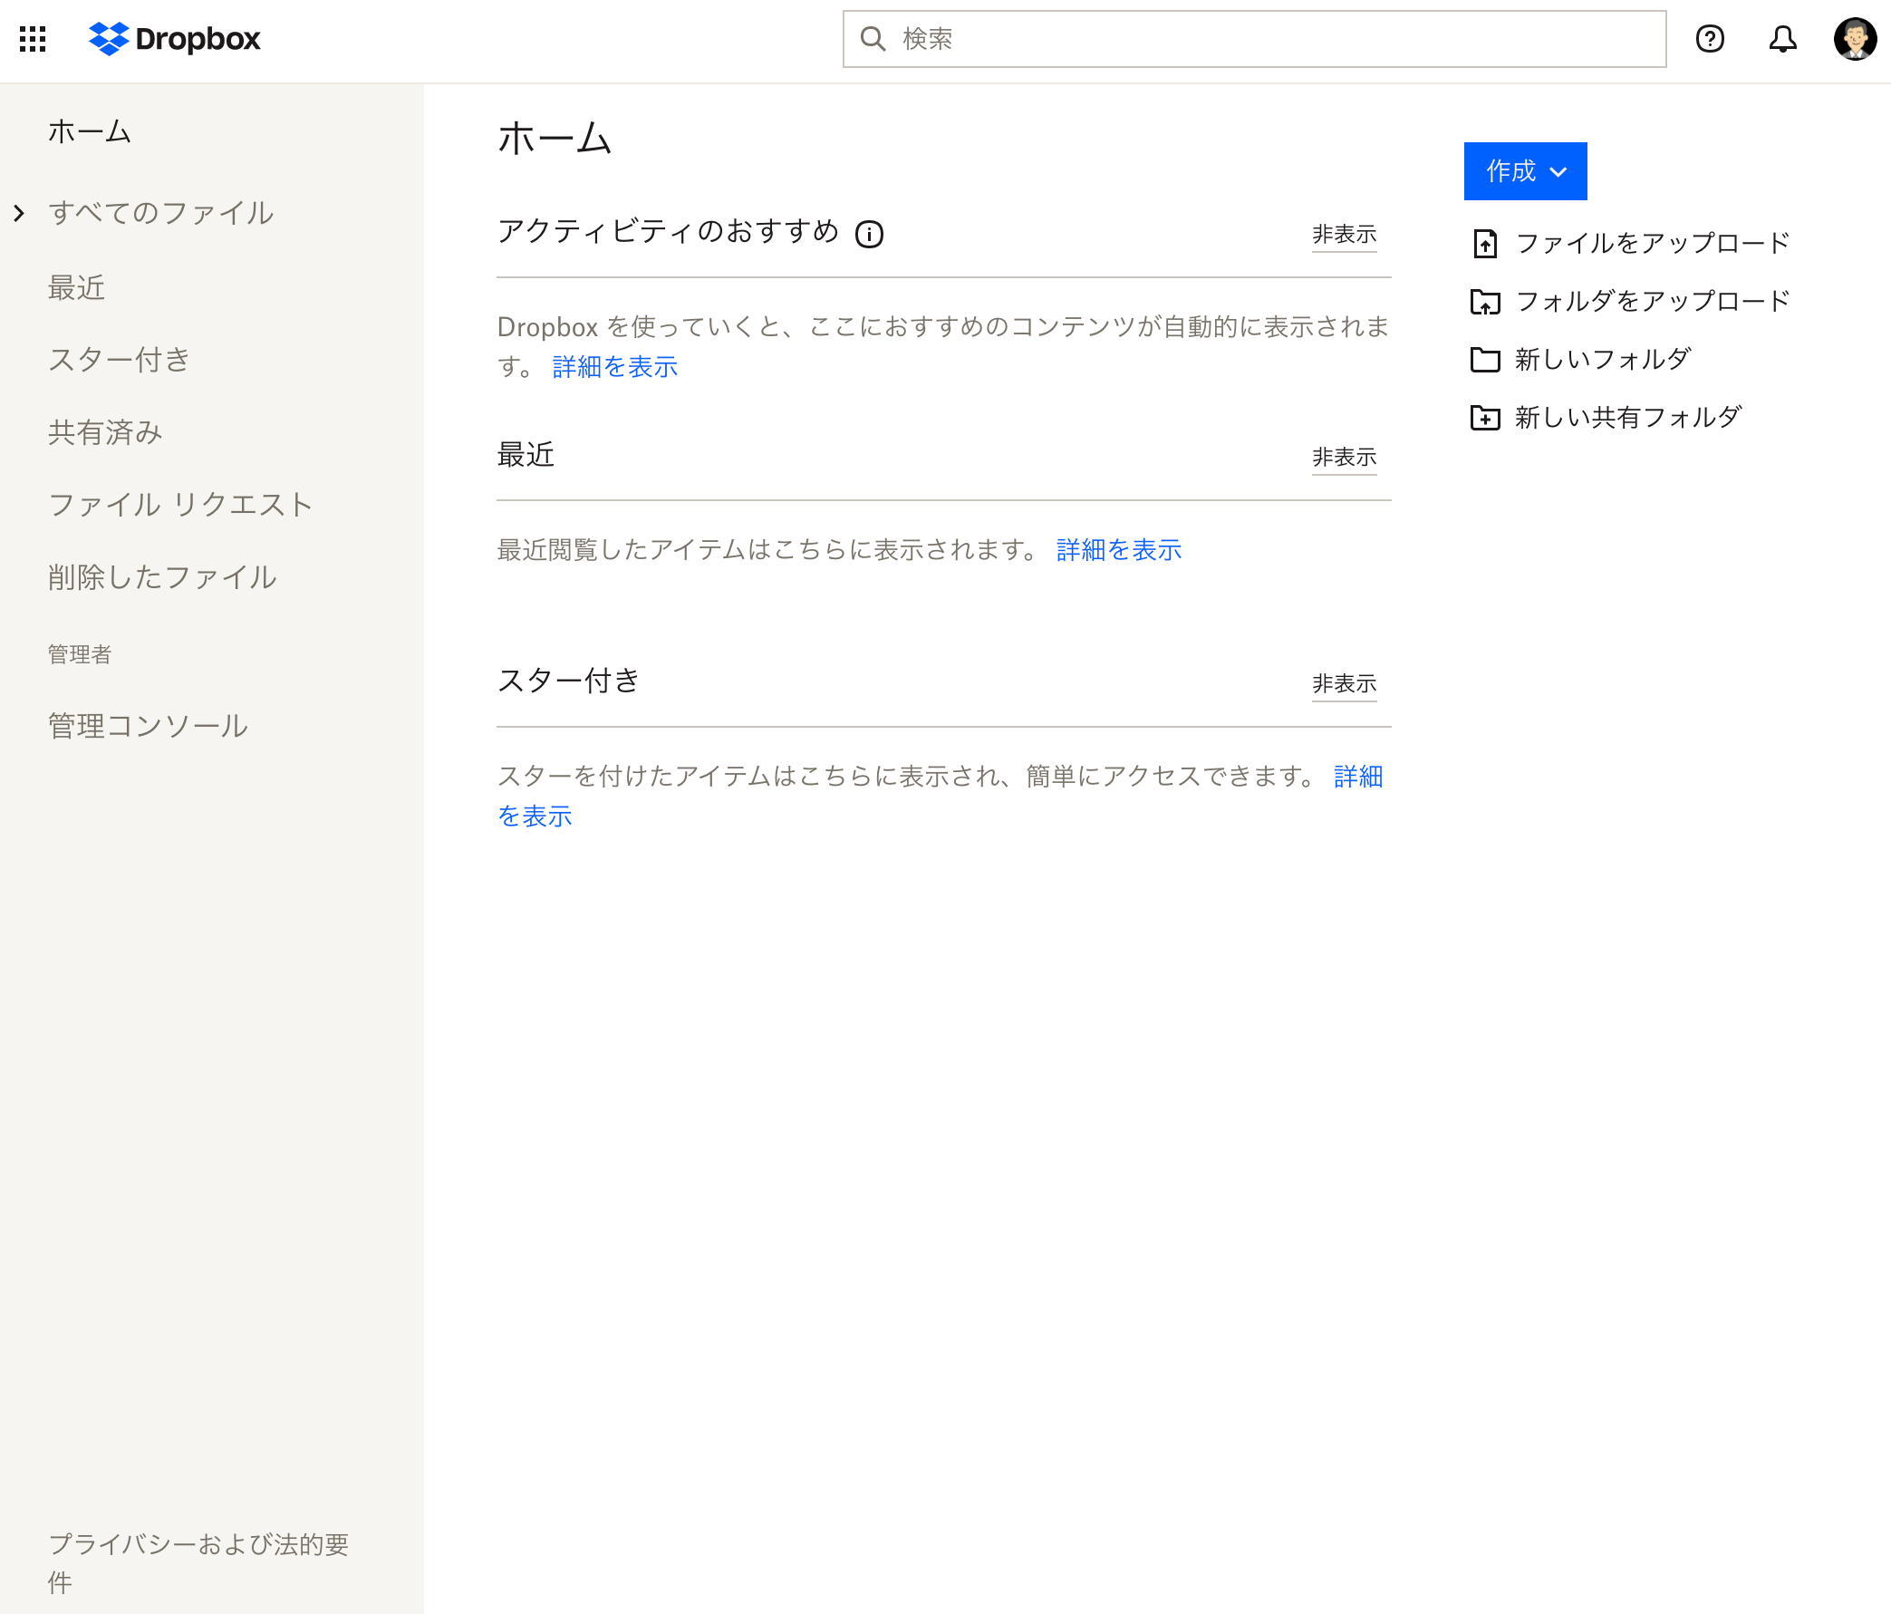Open 削除したファイル in sidebar
This screenshot has height=1614, width=1891.
[x=161, y=577]
